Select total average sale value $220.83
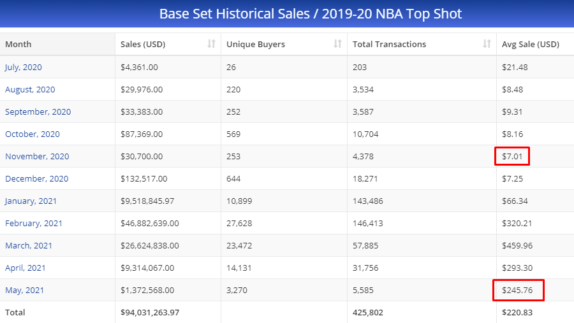 tap(517, 313)
